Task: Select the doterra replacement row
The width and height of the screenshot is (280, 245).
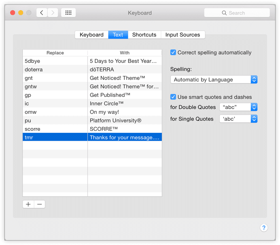Action: coord(55,70)
